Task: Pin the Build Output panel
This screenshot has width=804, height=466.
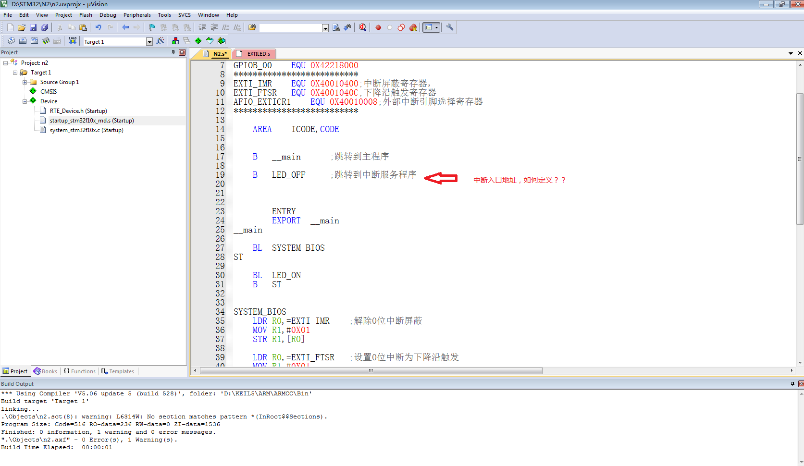Action: pyautogui.click(x=792, y=383)
